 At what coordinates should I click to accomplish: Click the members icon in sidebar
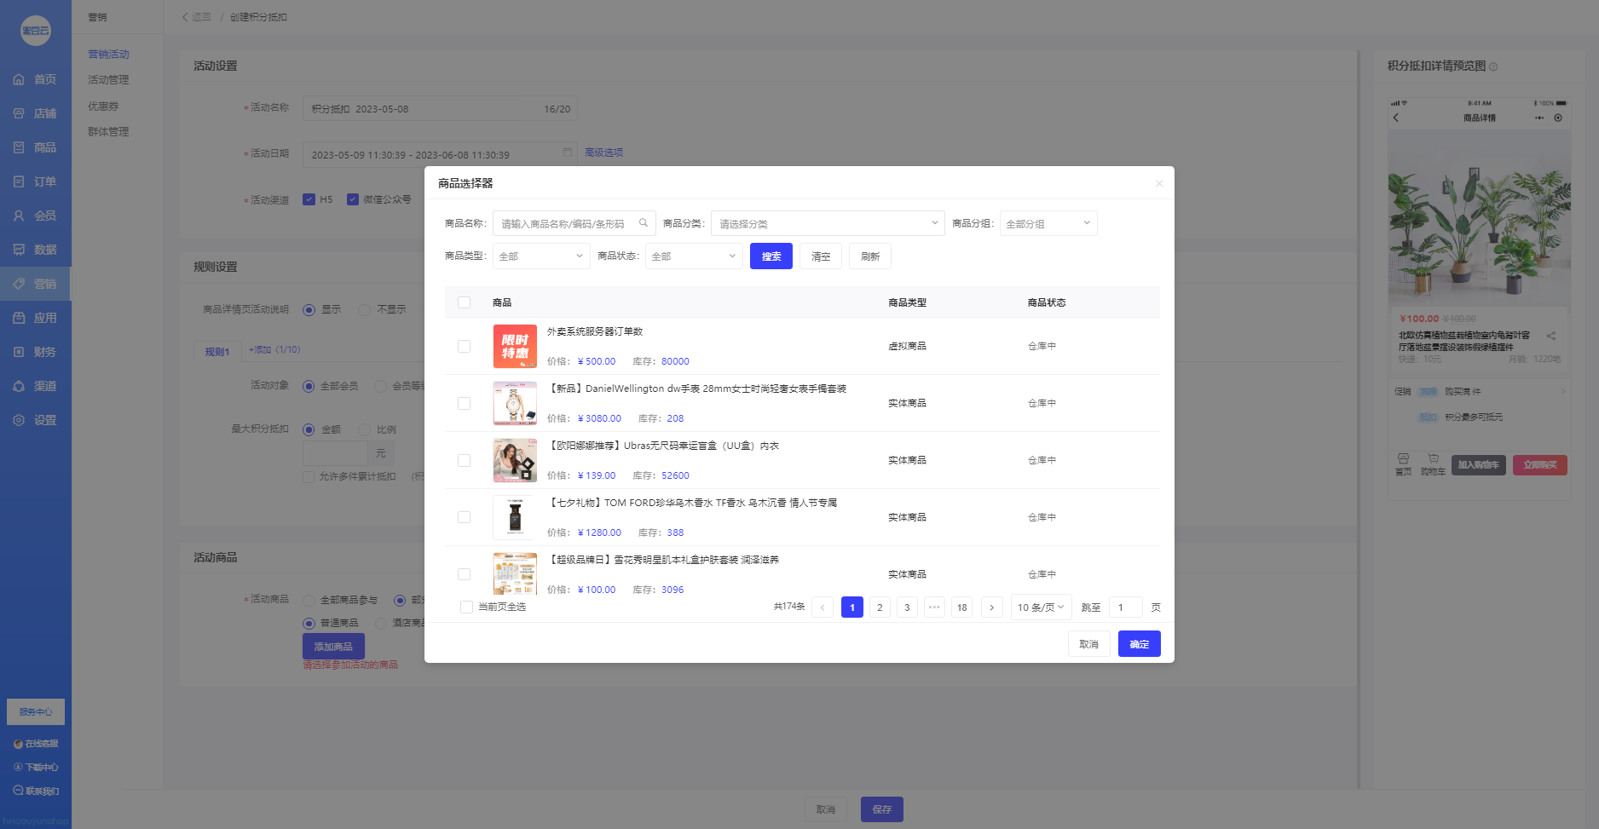tap(19, 216)
